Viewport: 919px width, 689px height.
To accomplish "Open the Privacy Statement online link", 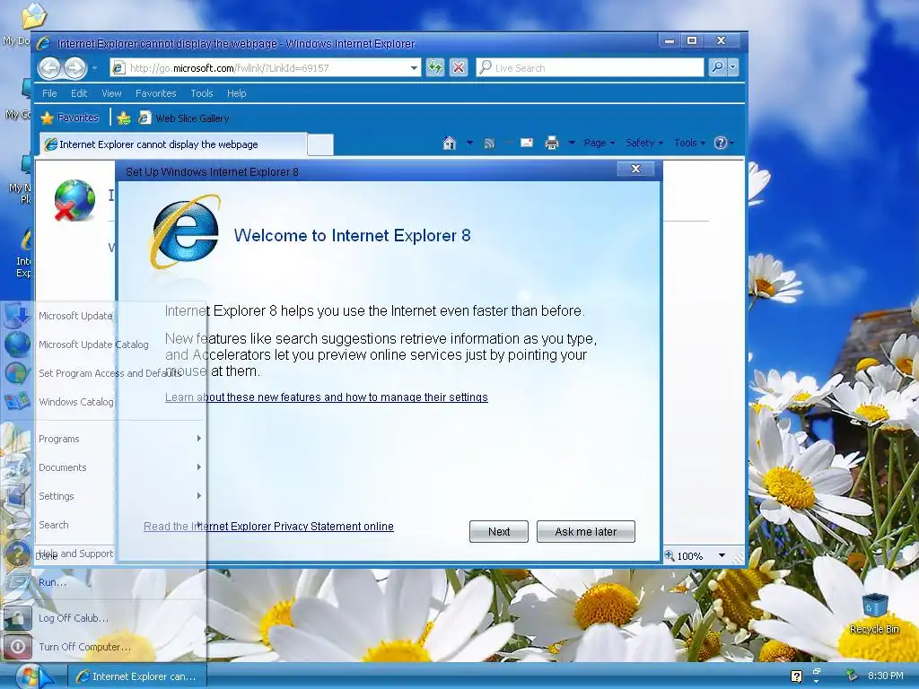I will tap(268, 526).
